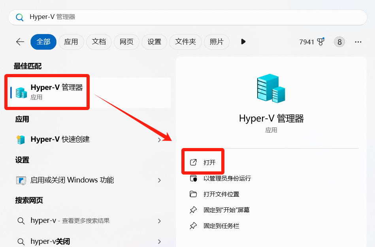Click the pin icon for 固定到任务栏
This screenshot has width=375, height=247.
tap(193, 226)
